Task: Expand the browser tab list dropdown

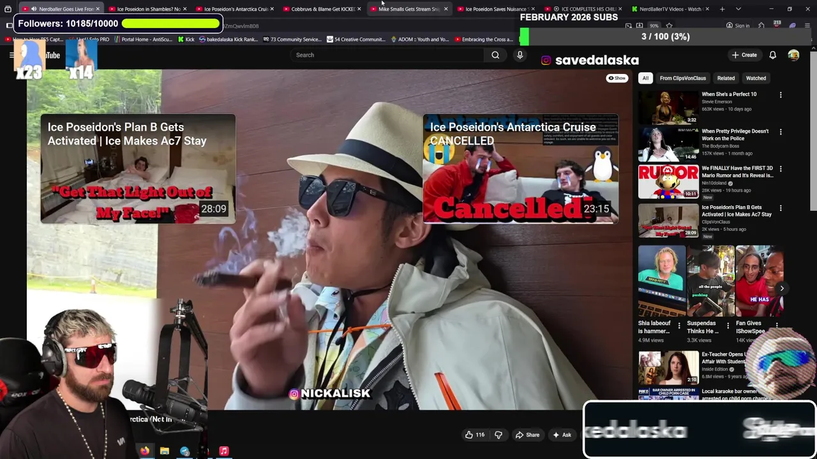Action: click(738, 9)
